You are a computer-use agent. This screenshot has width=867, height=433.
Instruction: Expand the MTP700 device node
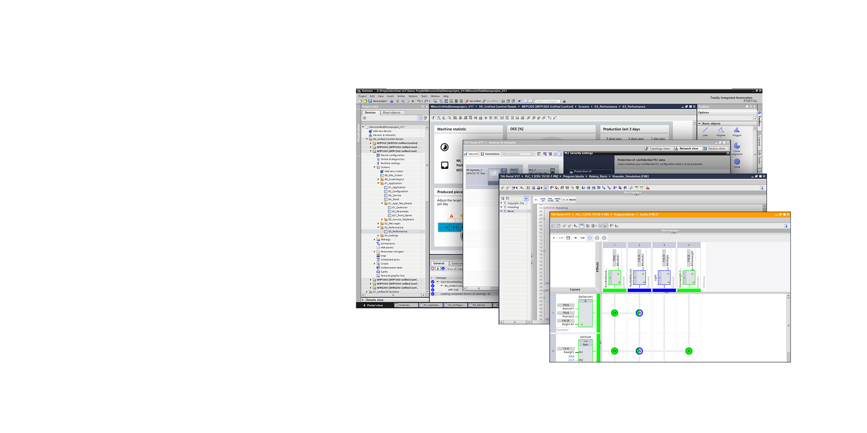pyautogui.click(x=371, y=143)
